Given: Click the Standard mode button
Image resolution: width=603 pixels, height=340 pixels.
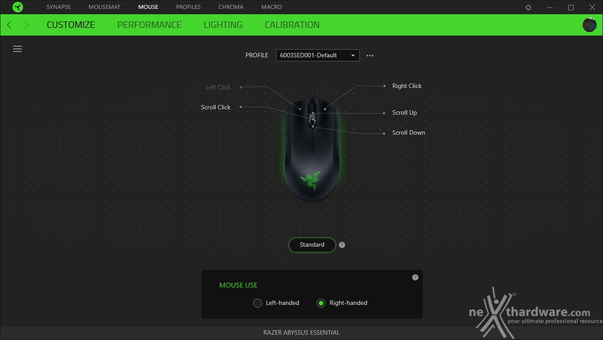Looking at the screenshot, I should (312, 245).
